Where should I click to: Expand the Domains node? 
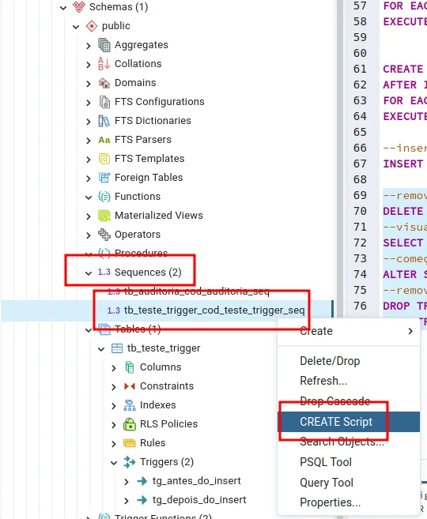89,84
